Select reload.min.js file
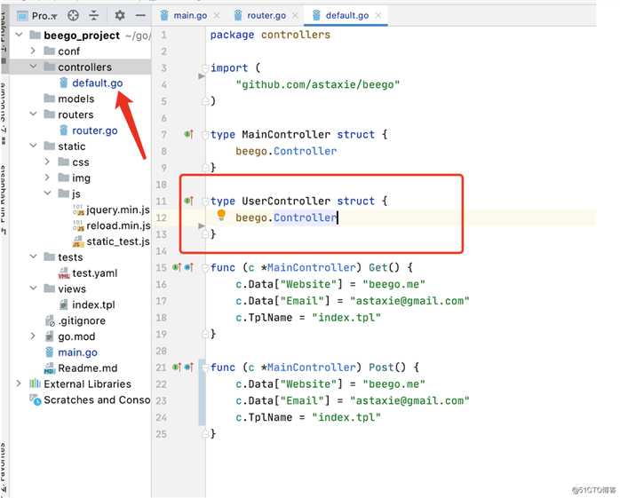Screen dimensions: 620x498 118,225
